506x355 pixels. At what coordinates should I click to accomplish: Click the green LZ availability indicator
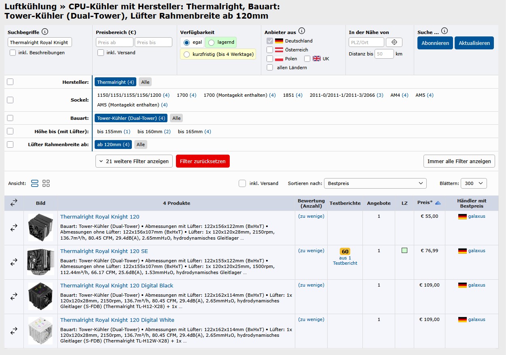404,251
